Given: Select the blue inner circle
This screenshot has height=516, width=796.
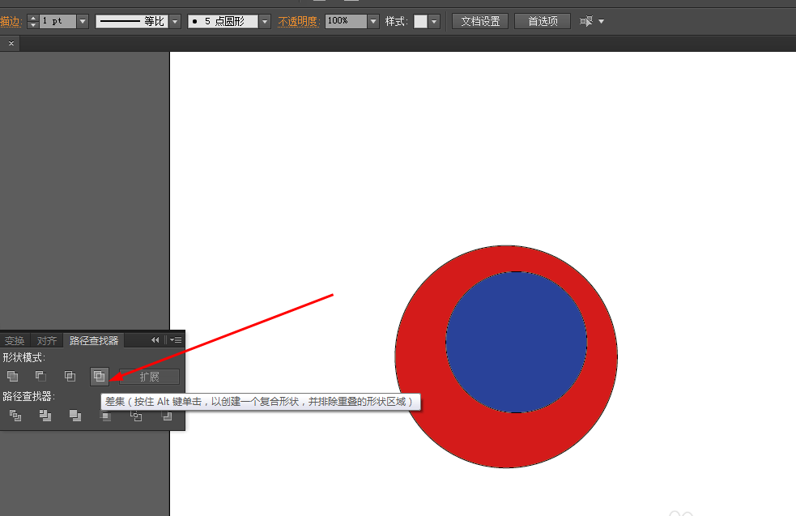Looking at the screenshot, I should coord(517,342).
